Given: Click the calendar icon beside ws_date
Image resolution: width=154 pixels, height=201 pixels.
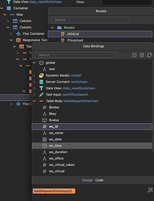Looking at the screenshot, I should [x=44, y=139].
